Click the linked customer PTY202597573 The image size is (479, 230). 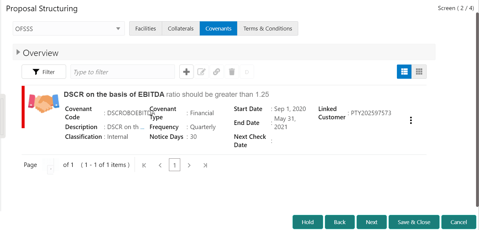point(371,113)
